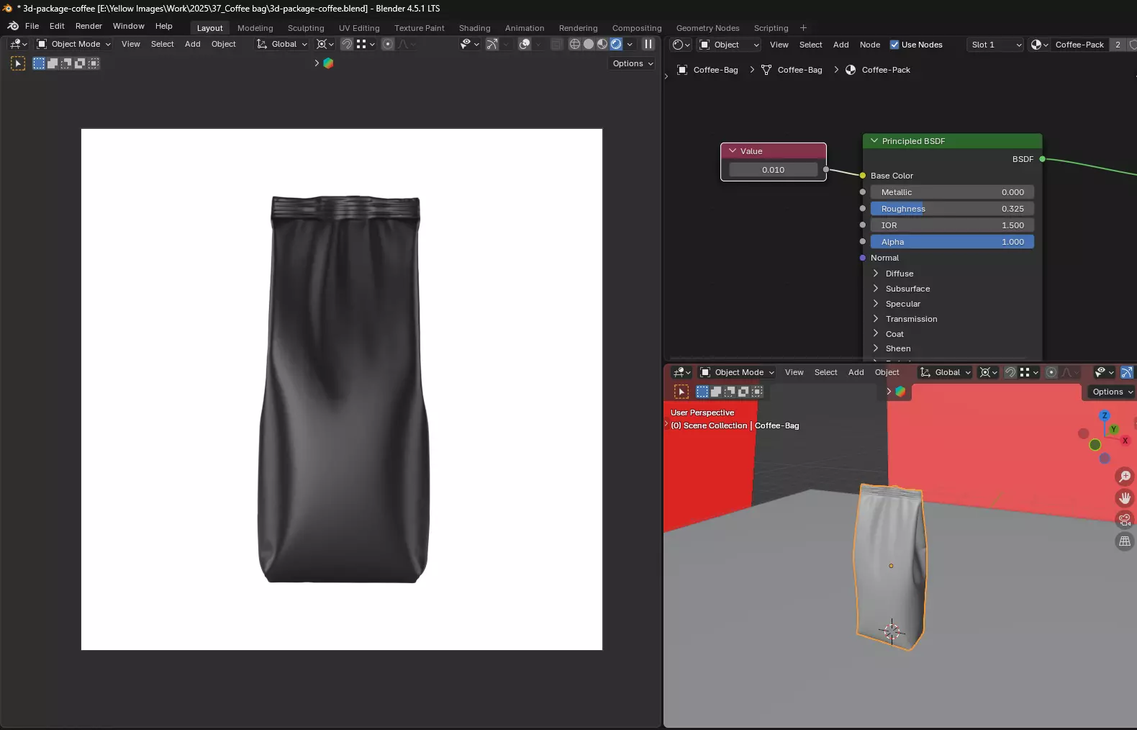Pause the render preview in the left viewport
This screenshot has height=730, width=1137.
[648, 44]
